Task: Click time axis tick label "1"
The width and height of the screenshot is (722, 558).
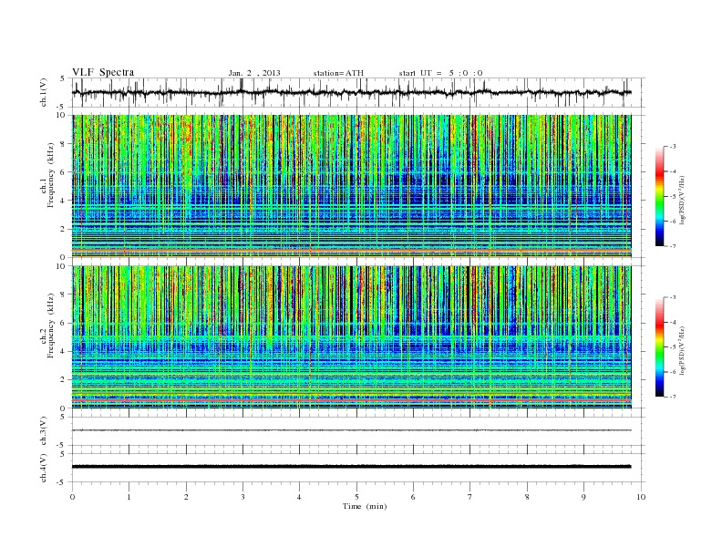Action: click(129, 497)
